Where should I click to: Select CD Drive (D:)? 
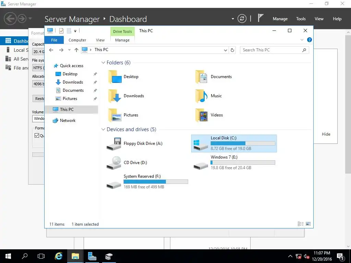click(x=127, y=163)
